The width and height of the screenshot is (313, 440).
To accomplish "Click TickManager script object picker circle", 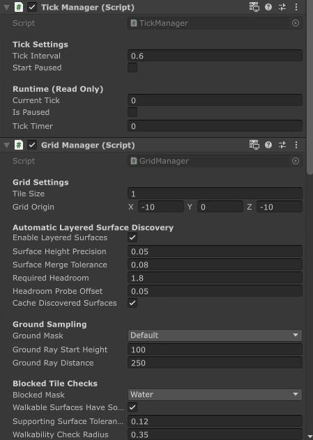I will (296, 23).
